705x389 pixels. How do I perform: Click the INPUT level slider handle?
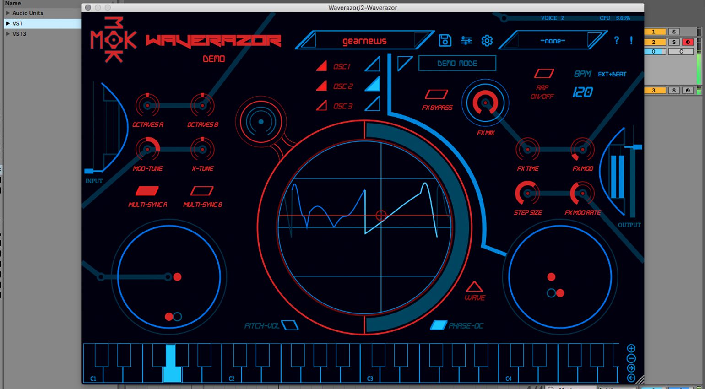coord(89,171)
